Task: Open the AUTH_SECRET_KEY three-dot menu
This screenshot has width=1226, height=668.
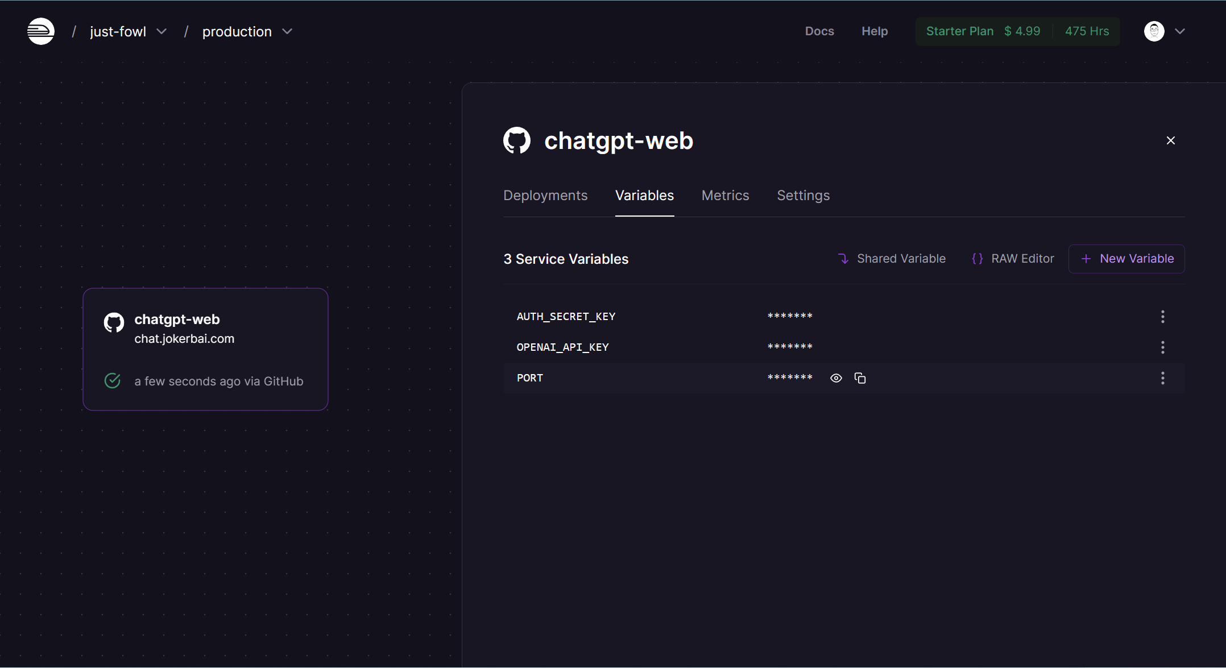Action: tap(1163, 317)
